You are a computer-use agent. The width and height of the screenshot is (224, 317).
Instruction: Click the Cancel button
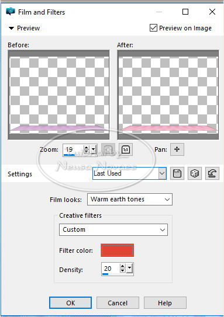[x=118, y=303]
